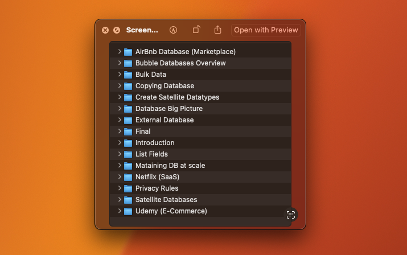Select the 'Bubble Databases Overview' name
Image resolution: width=407 pixels, height=255 pixels.
coord(180,63)
